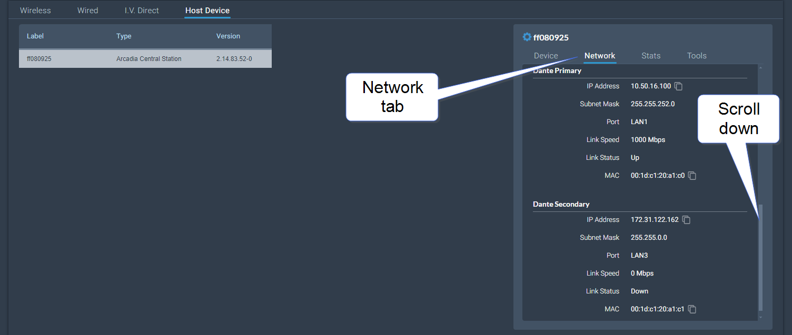Copy the Dante Secondary MAC address
Image resolution: width=792 pixels, height=335 pixels.
point(692,309)
